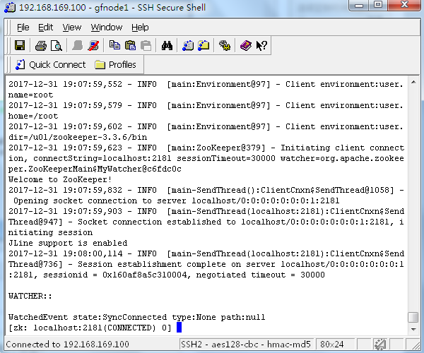Click the 'home=/root' terminal line
The height and width of the screenshot is (353, 424).
click(33, 116)
